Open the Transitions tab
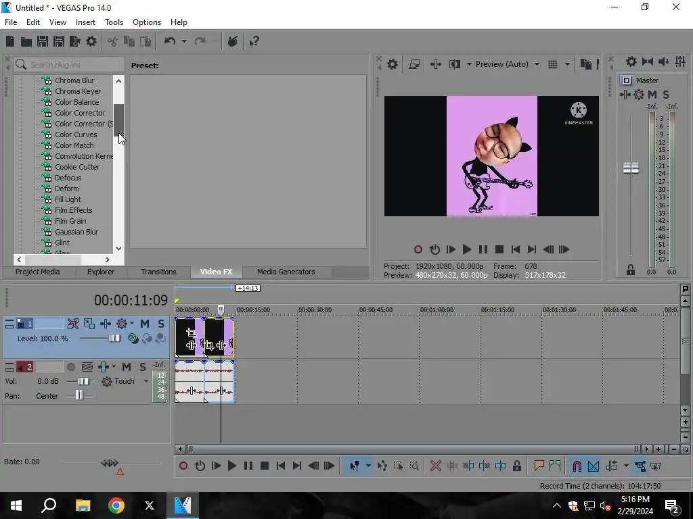This screenshot has height=519, width=693. tap(158, 272)
